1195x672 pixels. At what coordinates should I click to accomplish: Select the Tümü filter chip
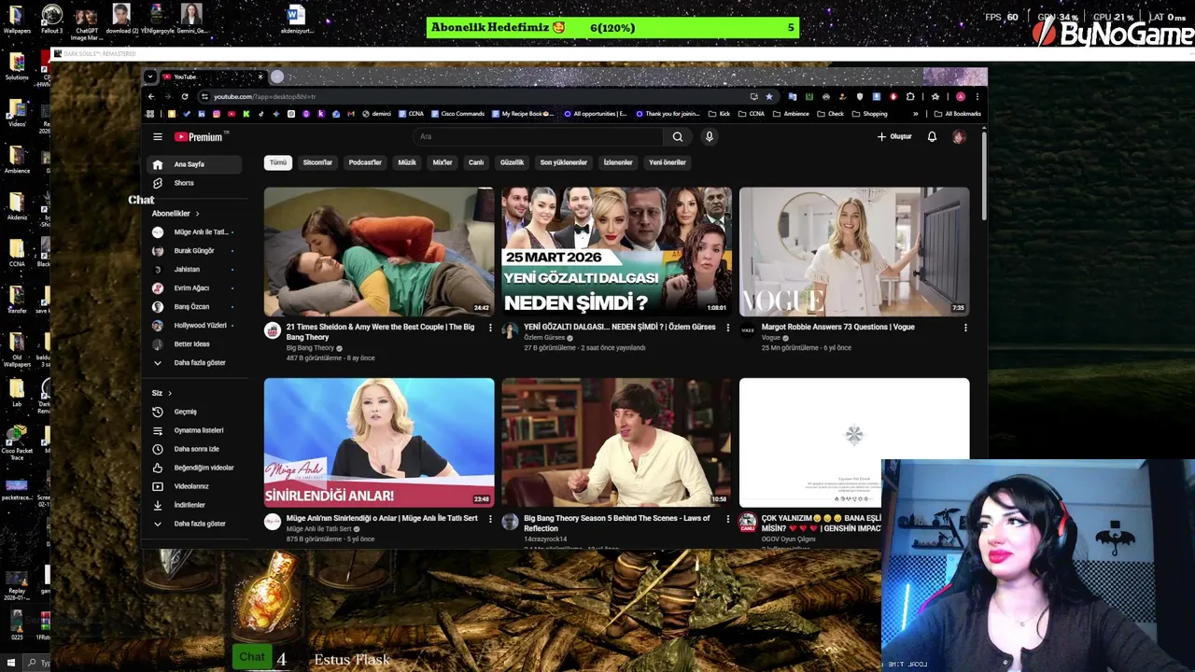pyautogui.click(x=278, y=162)
